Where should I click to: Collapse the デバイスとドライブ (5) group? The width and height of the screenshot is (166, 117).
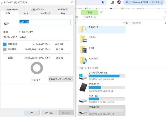coord(78,68)
